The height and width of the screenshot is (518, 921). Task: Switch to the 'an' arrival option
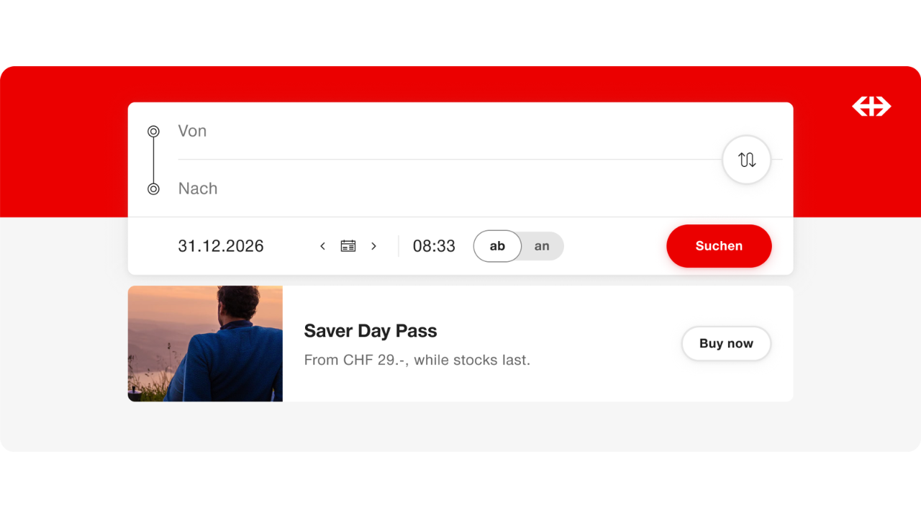(542, 246)
